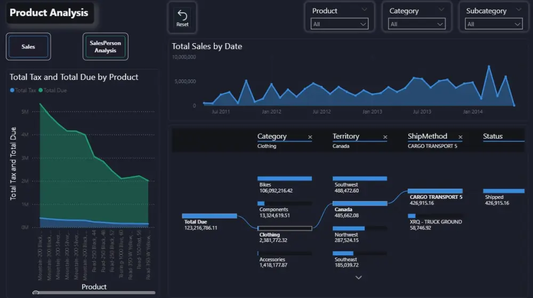
Task: Click the Territory column header in tree
Action: (x=346, y=136)
